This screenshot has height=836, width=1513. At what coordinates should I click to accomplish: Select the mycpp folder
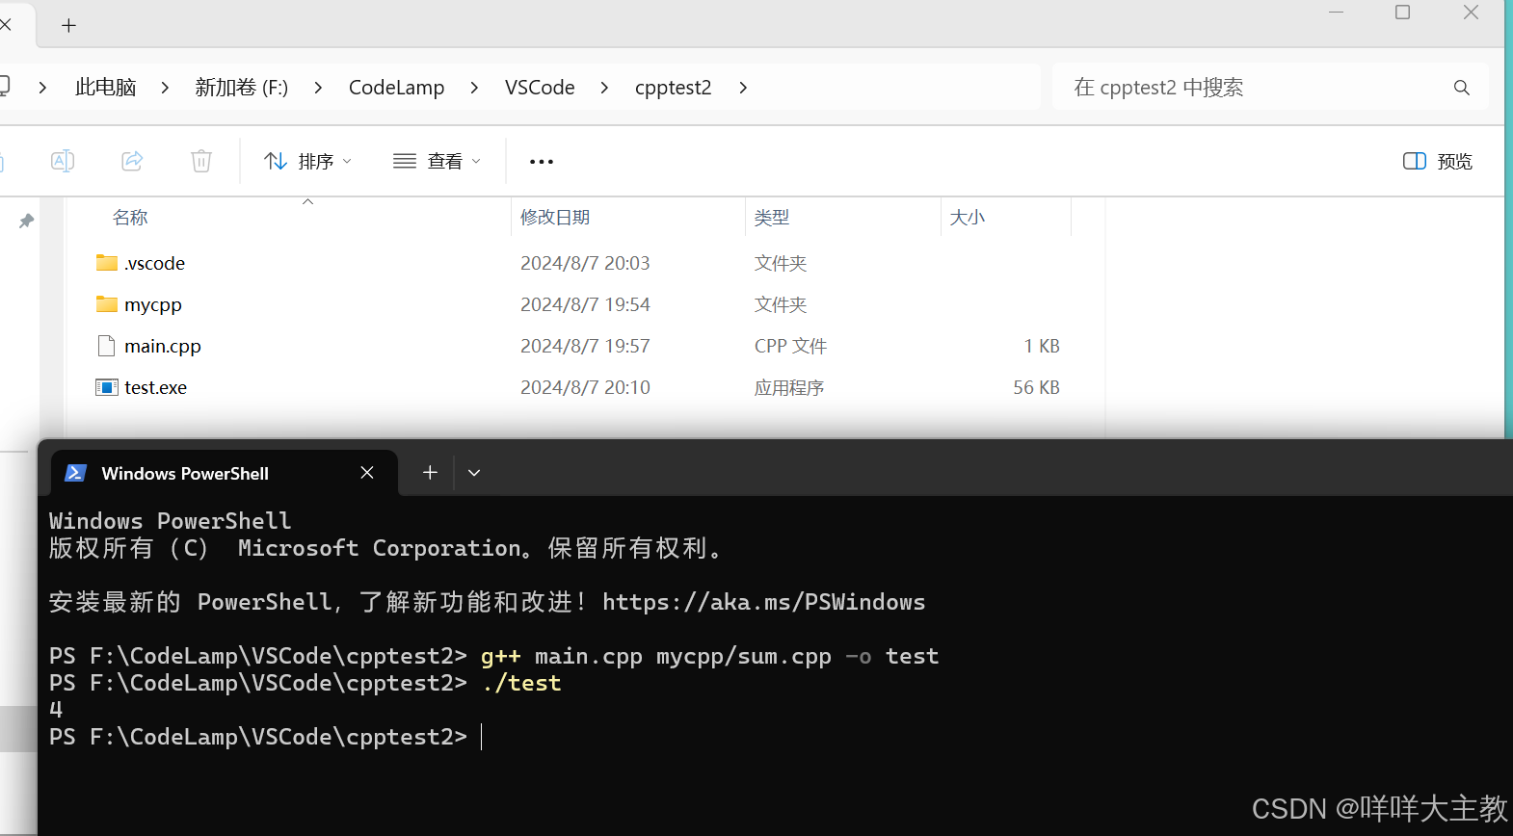[152, 304]
